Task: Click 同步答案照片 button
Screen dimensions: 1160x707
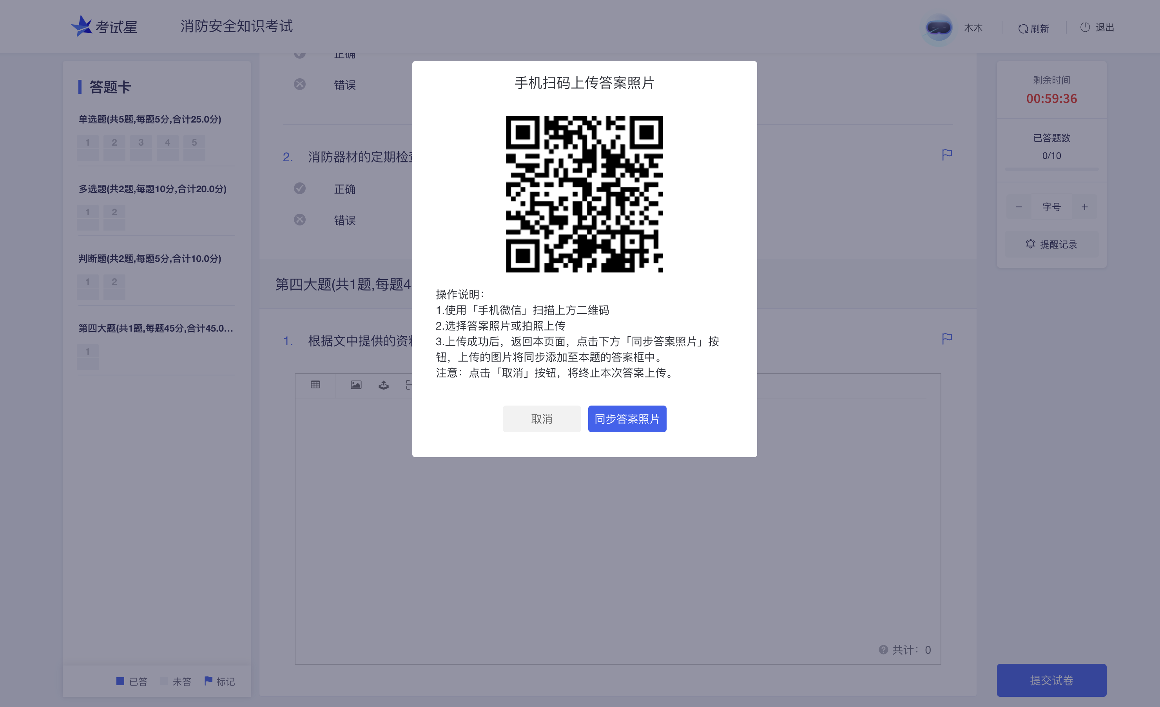Action: [627, 418]
